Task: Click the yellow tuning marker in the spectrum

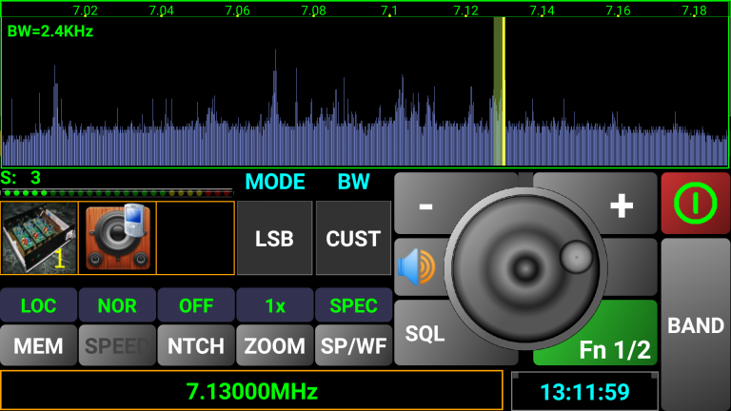Action: pyautogui.click(x=504, y=91)
